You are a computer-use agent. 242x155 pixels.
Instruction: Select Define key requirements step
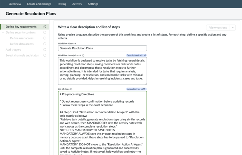tap(25, 27)
